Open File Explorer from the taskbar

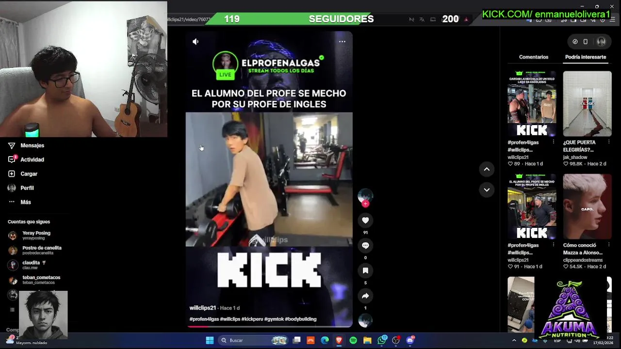click(367, 340)
